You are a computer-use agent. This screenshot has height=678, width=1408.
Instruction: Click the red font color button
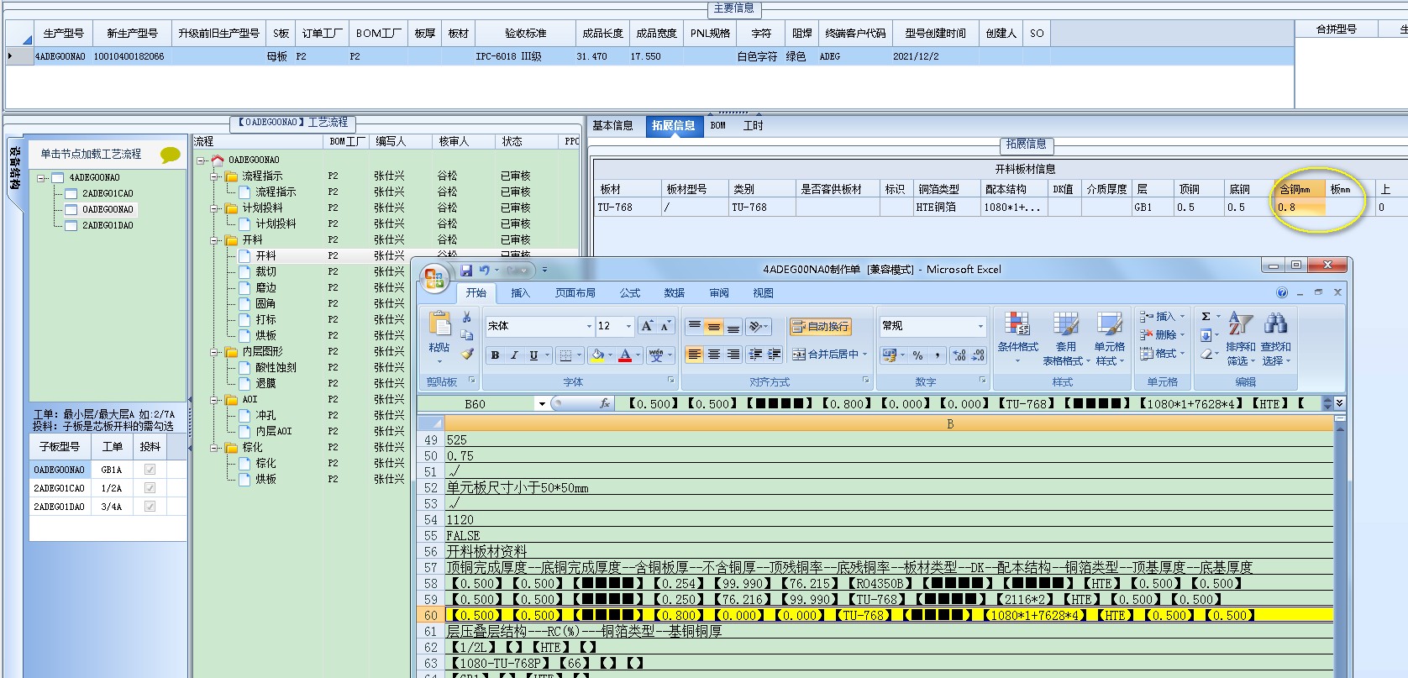625,355
